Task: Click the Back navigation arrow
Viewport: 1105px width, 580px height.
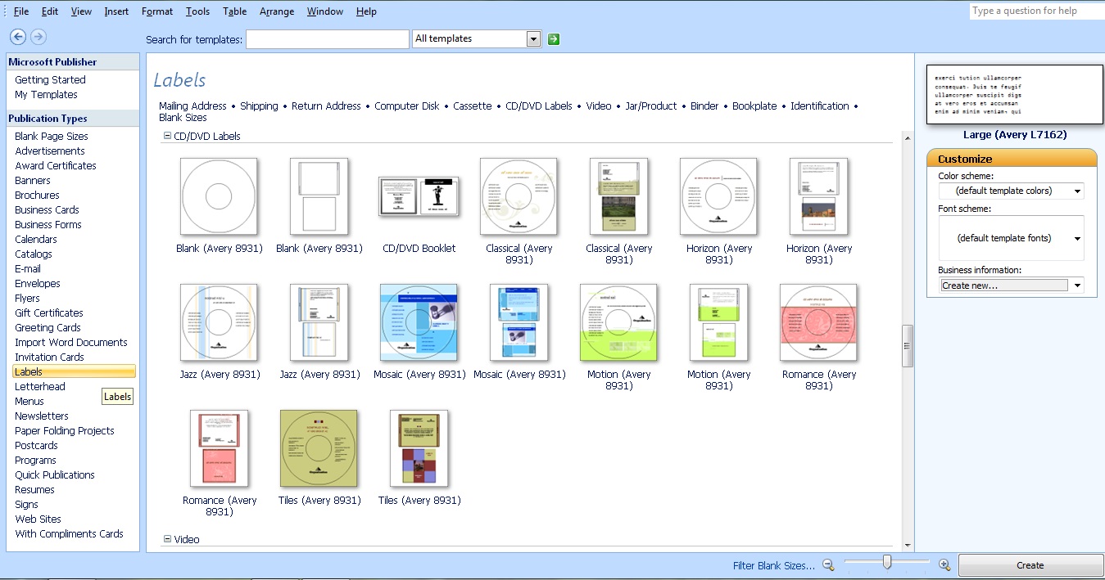Action: (x=17, y=37)
